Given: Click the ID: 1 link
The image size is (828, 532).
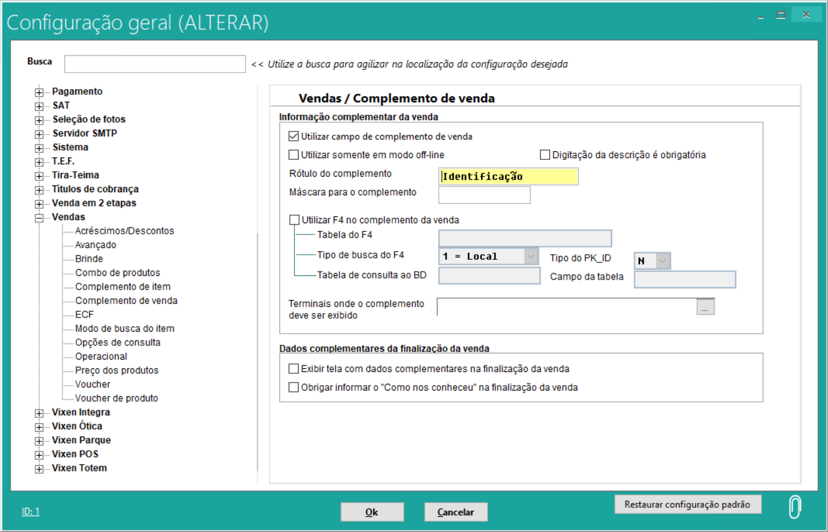Looking at the screenshot, I should (30, 512).
